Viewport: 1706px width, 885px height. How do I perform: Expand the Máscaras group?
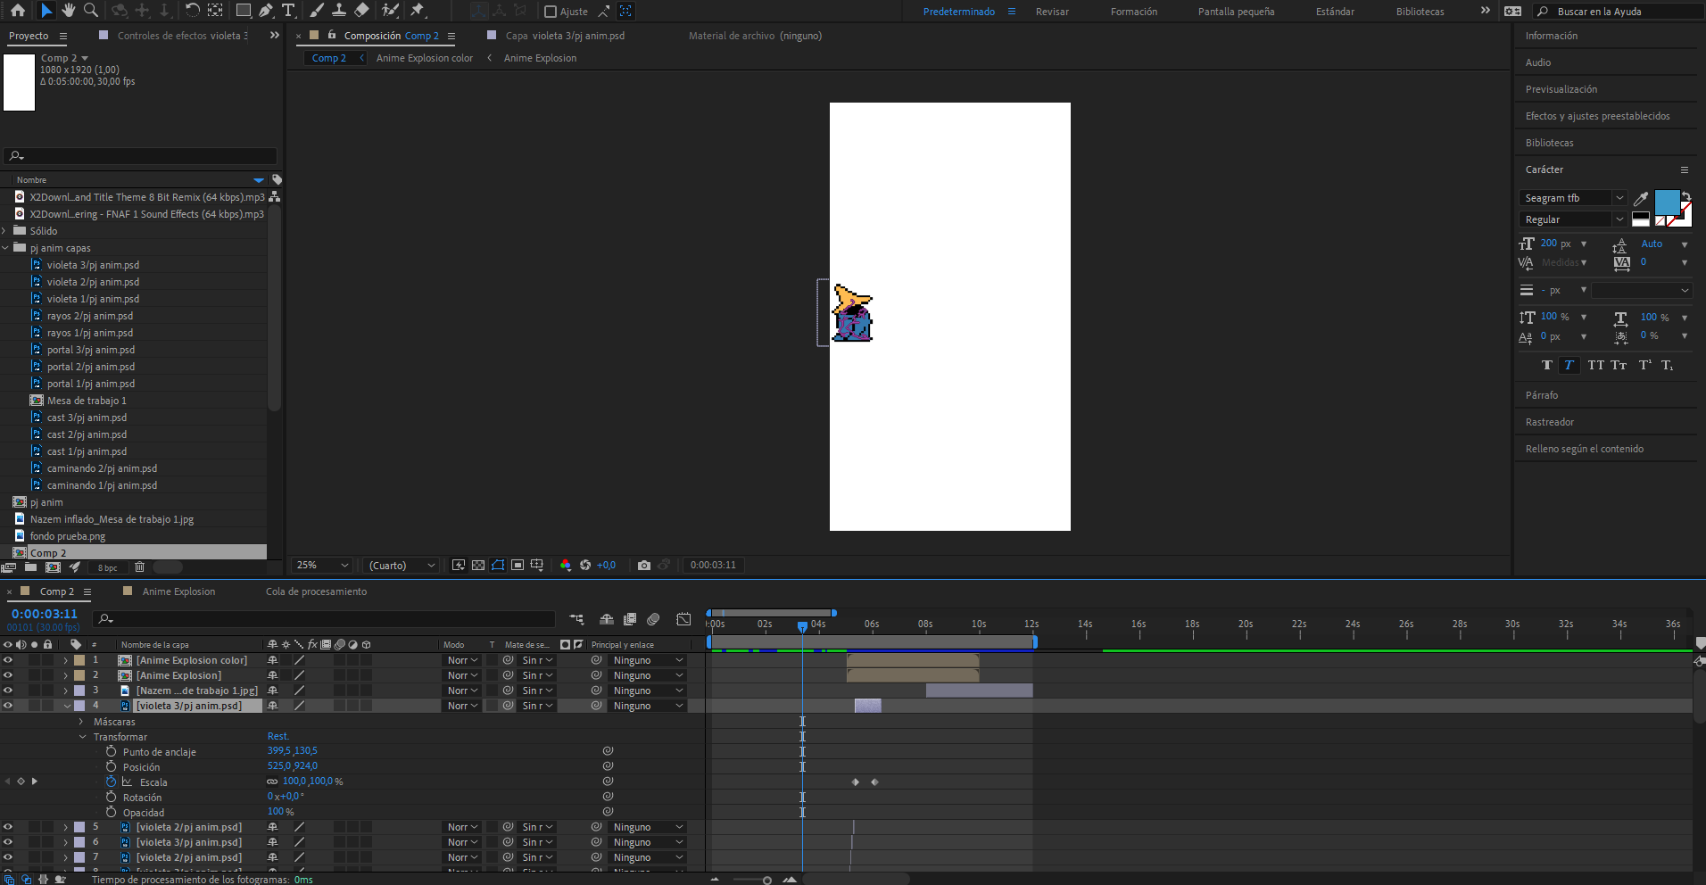click(81, 722)
